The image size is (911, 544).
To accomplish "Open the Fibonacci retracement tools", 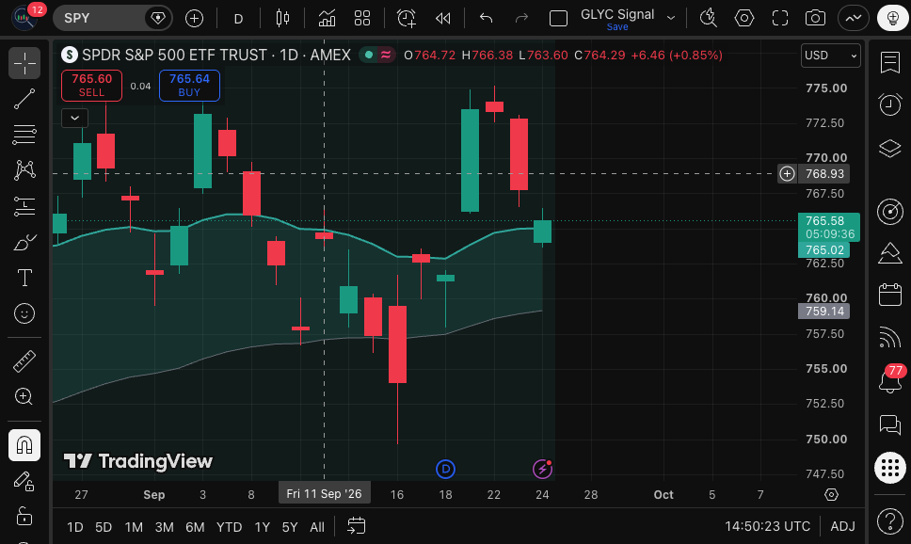I will [x=24, y=135].
